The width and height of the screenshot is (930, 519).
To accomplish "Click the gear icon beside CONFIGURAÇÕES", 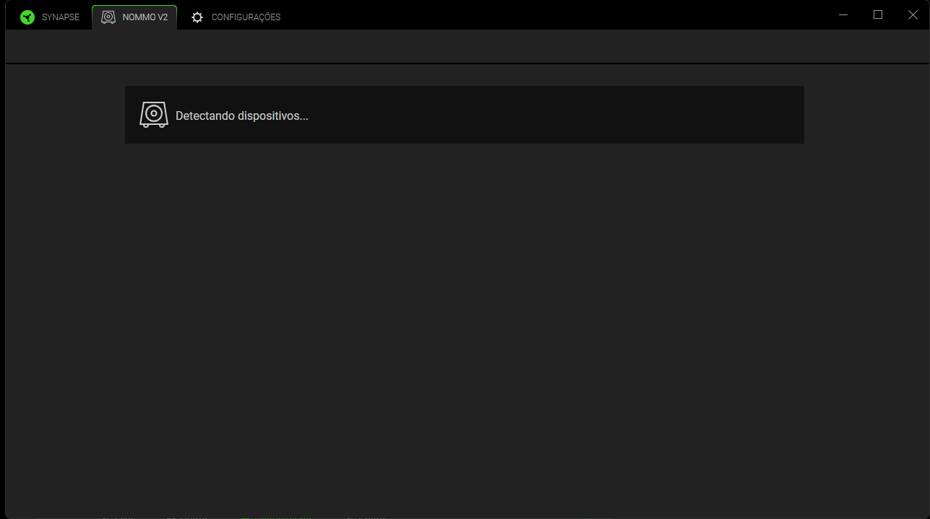I will coord(197,17).
